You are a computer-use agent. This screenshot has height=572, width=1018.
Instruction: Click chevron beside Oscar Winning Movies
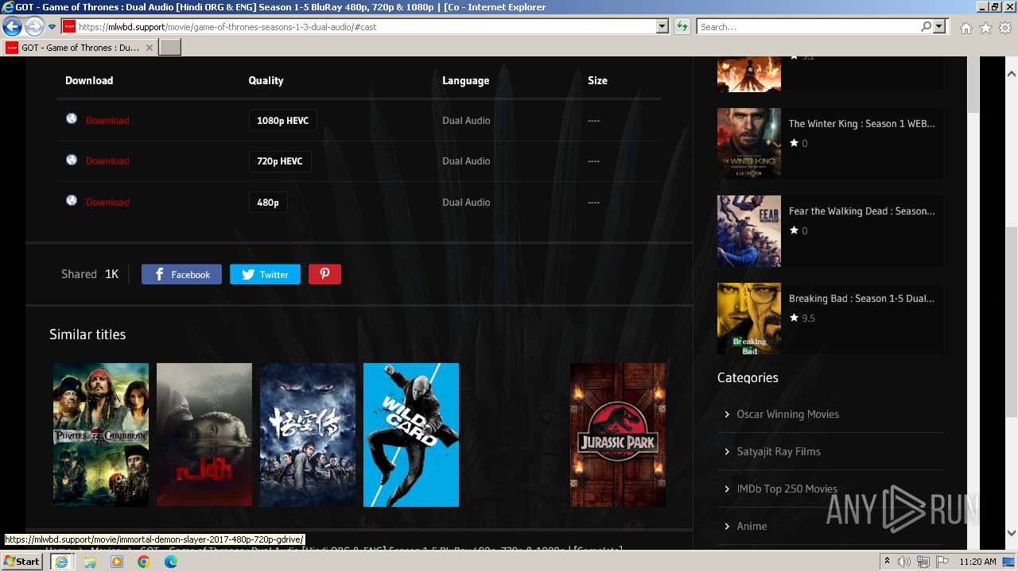[727, 414]
